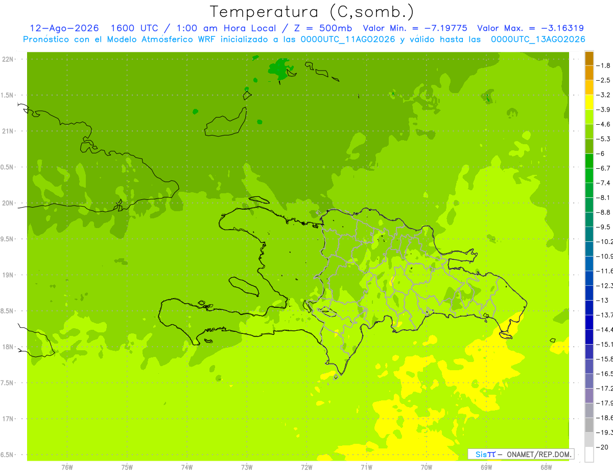613x474 pixels.
Task: Click the "72W" longitude axis label
Action: tap(306, 467)
